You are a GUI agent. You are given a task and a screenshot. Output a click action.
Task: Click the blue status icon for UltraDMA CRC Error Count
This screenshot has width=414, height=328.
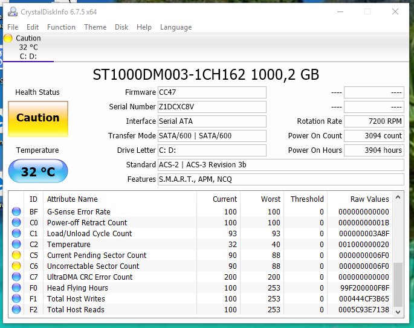(x=16, y=277)
